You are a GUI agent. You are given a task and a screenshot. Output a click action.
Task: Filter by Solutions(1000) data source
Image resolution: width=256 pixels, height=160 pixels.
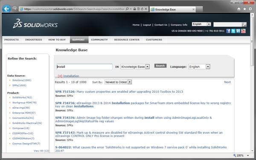(22, 80)
